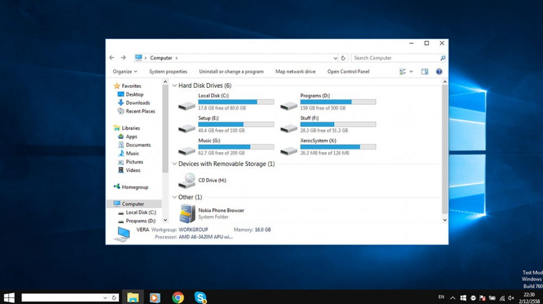The height and width of the screenshot is (304, 543).
Task: Click the Windows Start button
Action: click(x=9, y=297)
